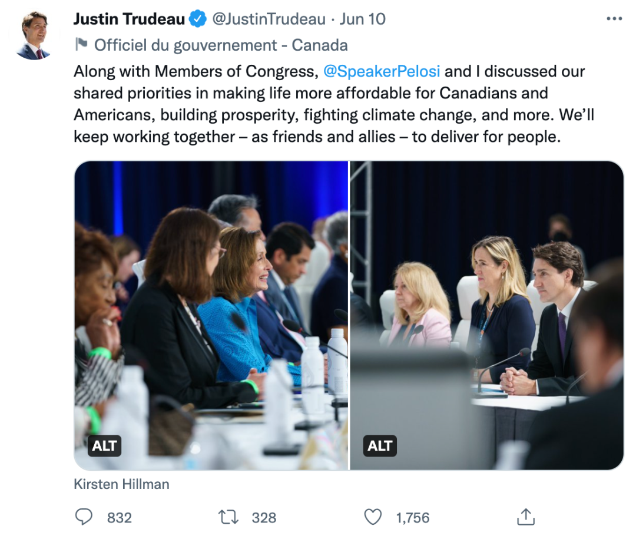Open the @SpeakerPelosi mention link
Image resolution: width=636 pixels, height=539 pixels.
382,71
